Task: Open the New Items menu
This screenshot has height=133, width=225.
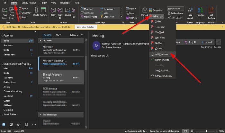Action: pyautogui.click(x=12, y=13)
